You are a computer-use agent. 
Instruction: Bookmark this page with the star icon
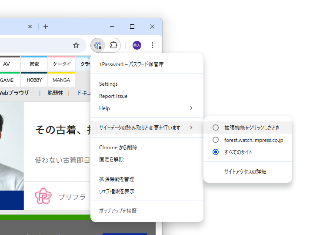tap(76, 45)
